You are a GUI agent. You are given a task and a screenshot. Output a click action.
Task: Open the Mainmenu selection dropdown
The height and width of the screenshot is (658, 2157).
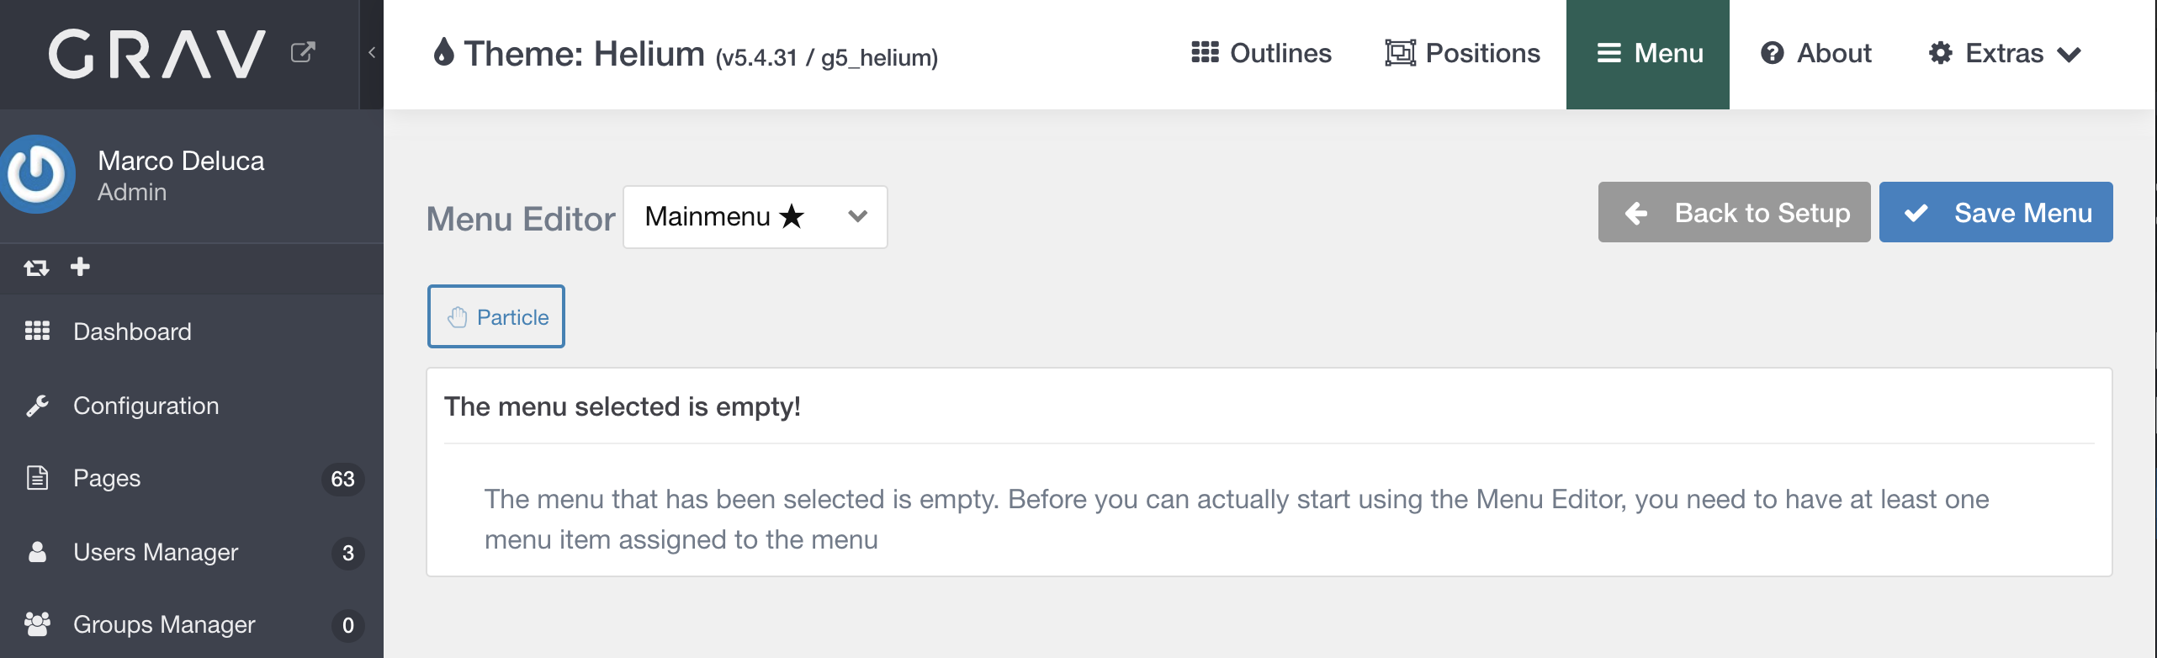754,216
